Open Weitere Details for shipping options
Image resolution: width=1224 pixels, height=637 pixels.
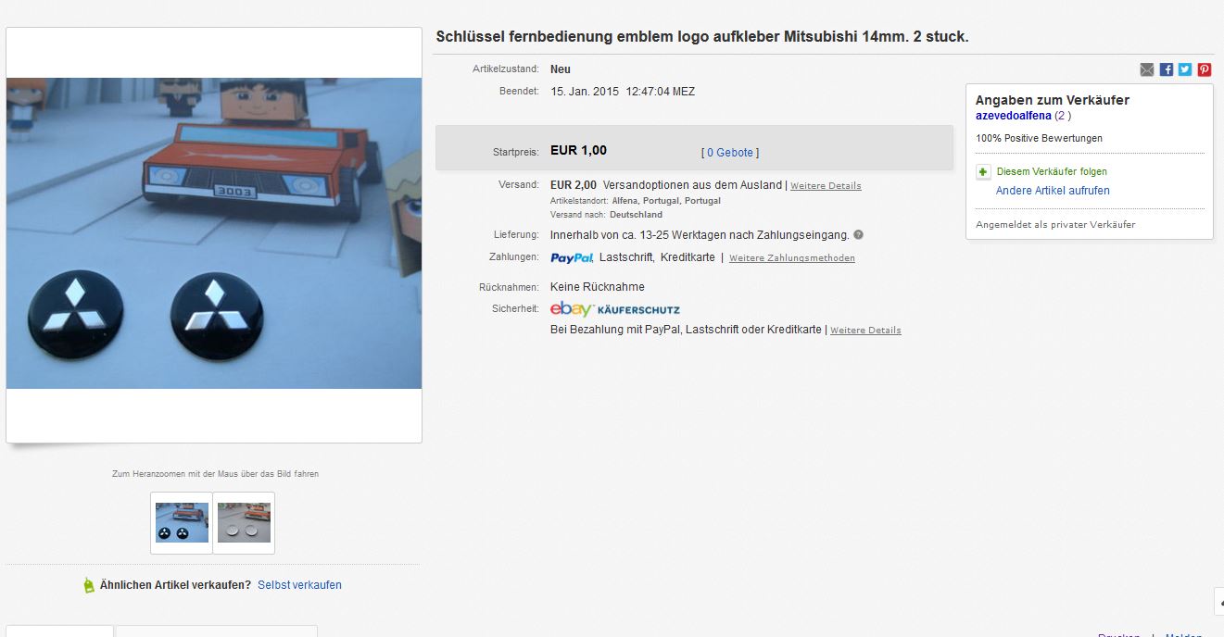(x=826, y=186)
